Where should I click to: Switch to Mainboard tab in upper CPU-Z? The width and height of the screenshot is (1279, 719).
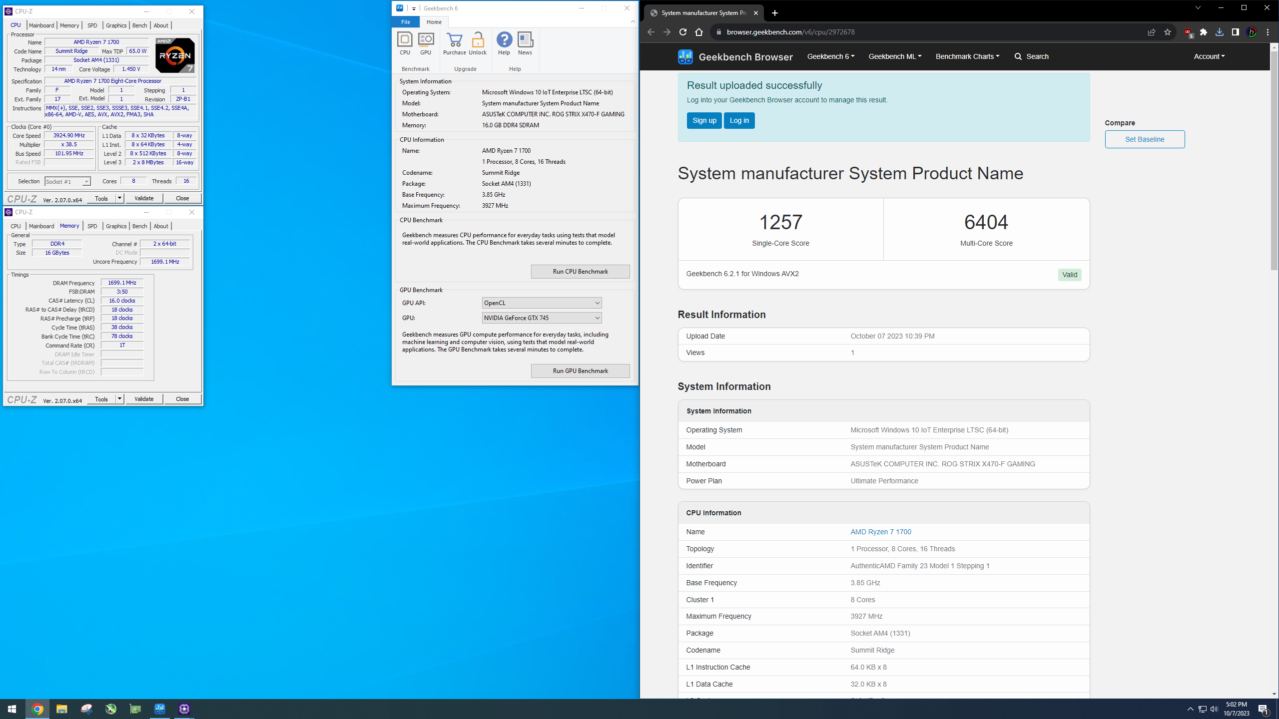click(x=41, y=25)
